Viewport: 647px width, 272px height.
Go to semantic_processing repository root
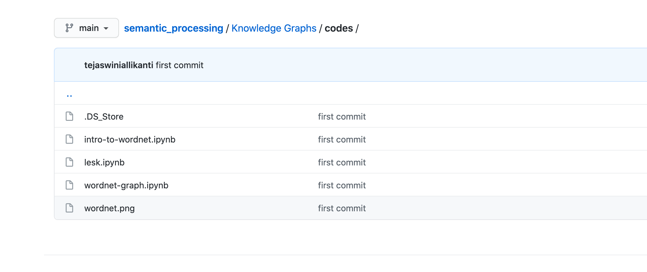174,28
